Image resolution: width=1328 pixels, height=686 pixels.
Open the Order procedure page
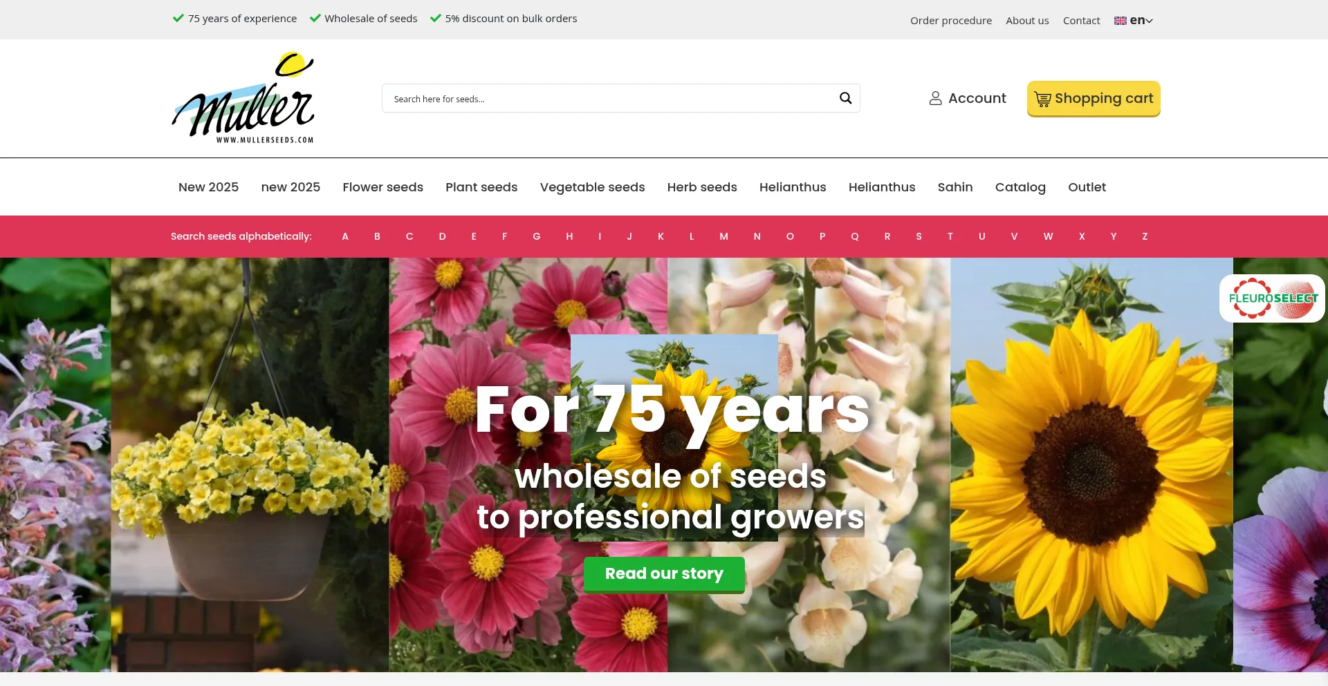950,21
